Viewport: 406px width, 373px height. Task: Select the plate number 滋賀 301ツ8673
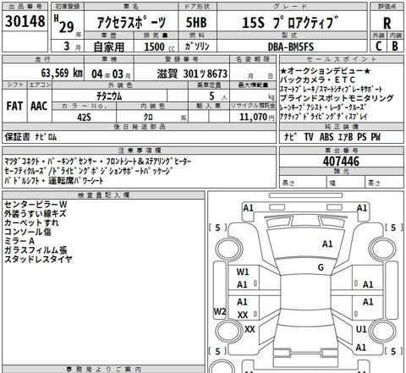192,74
